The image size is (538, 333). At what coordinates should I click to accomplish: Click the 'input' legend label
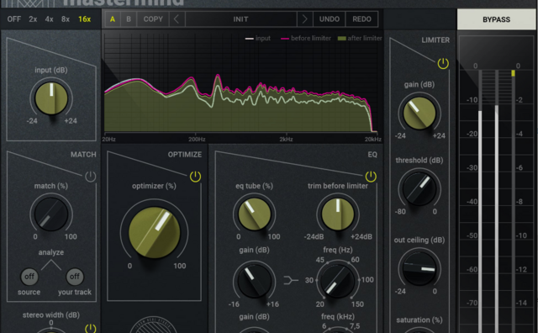[x=263, y=38]
